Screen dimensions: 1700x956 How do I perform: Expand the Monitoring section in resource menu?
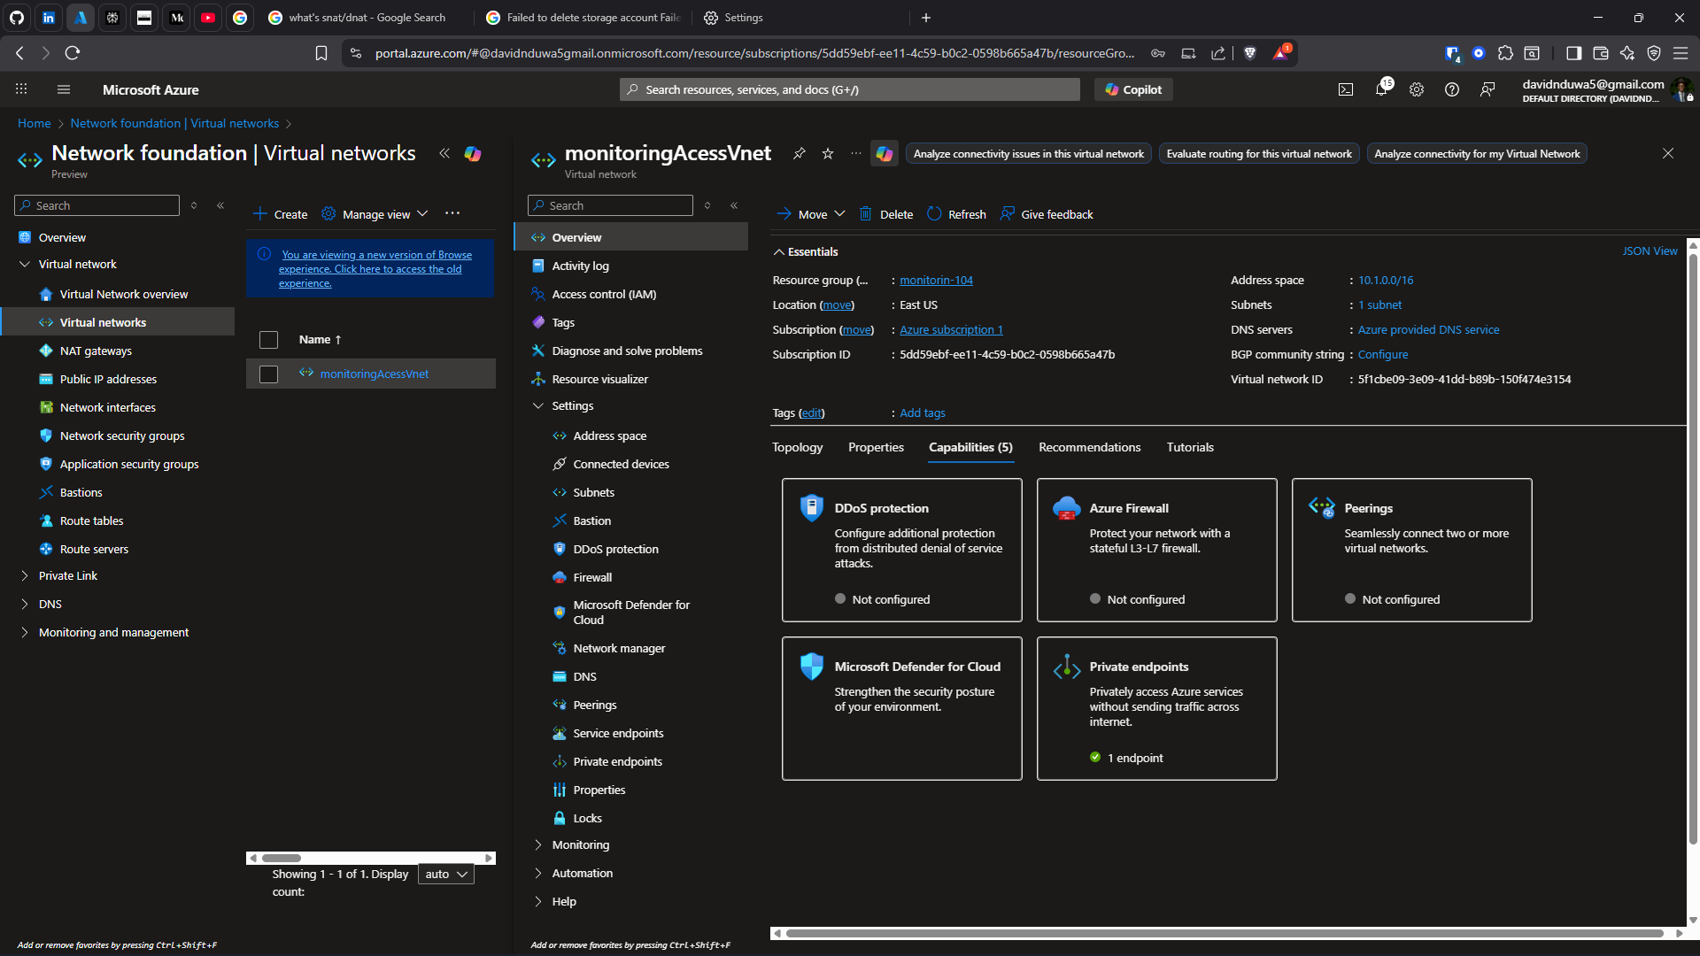(x=537, y=844)
